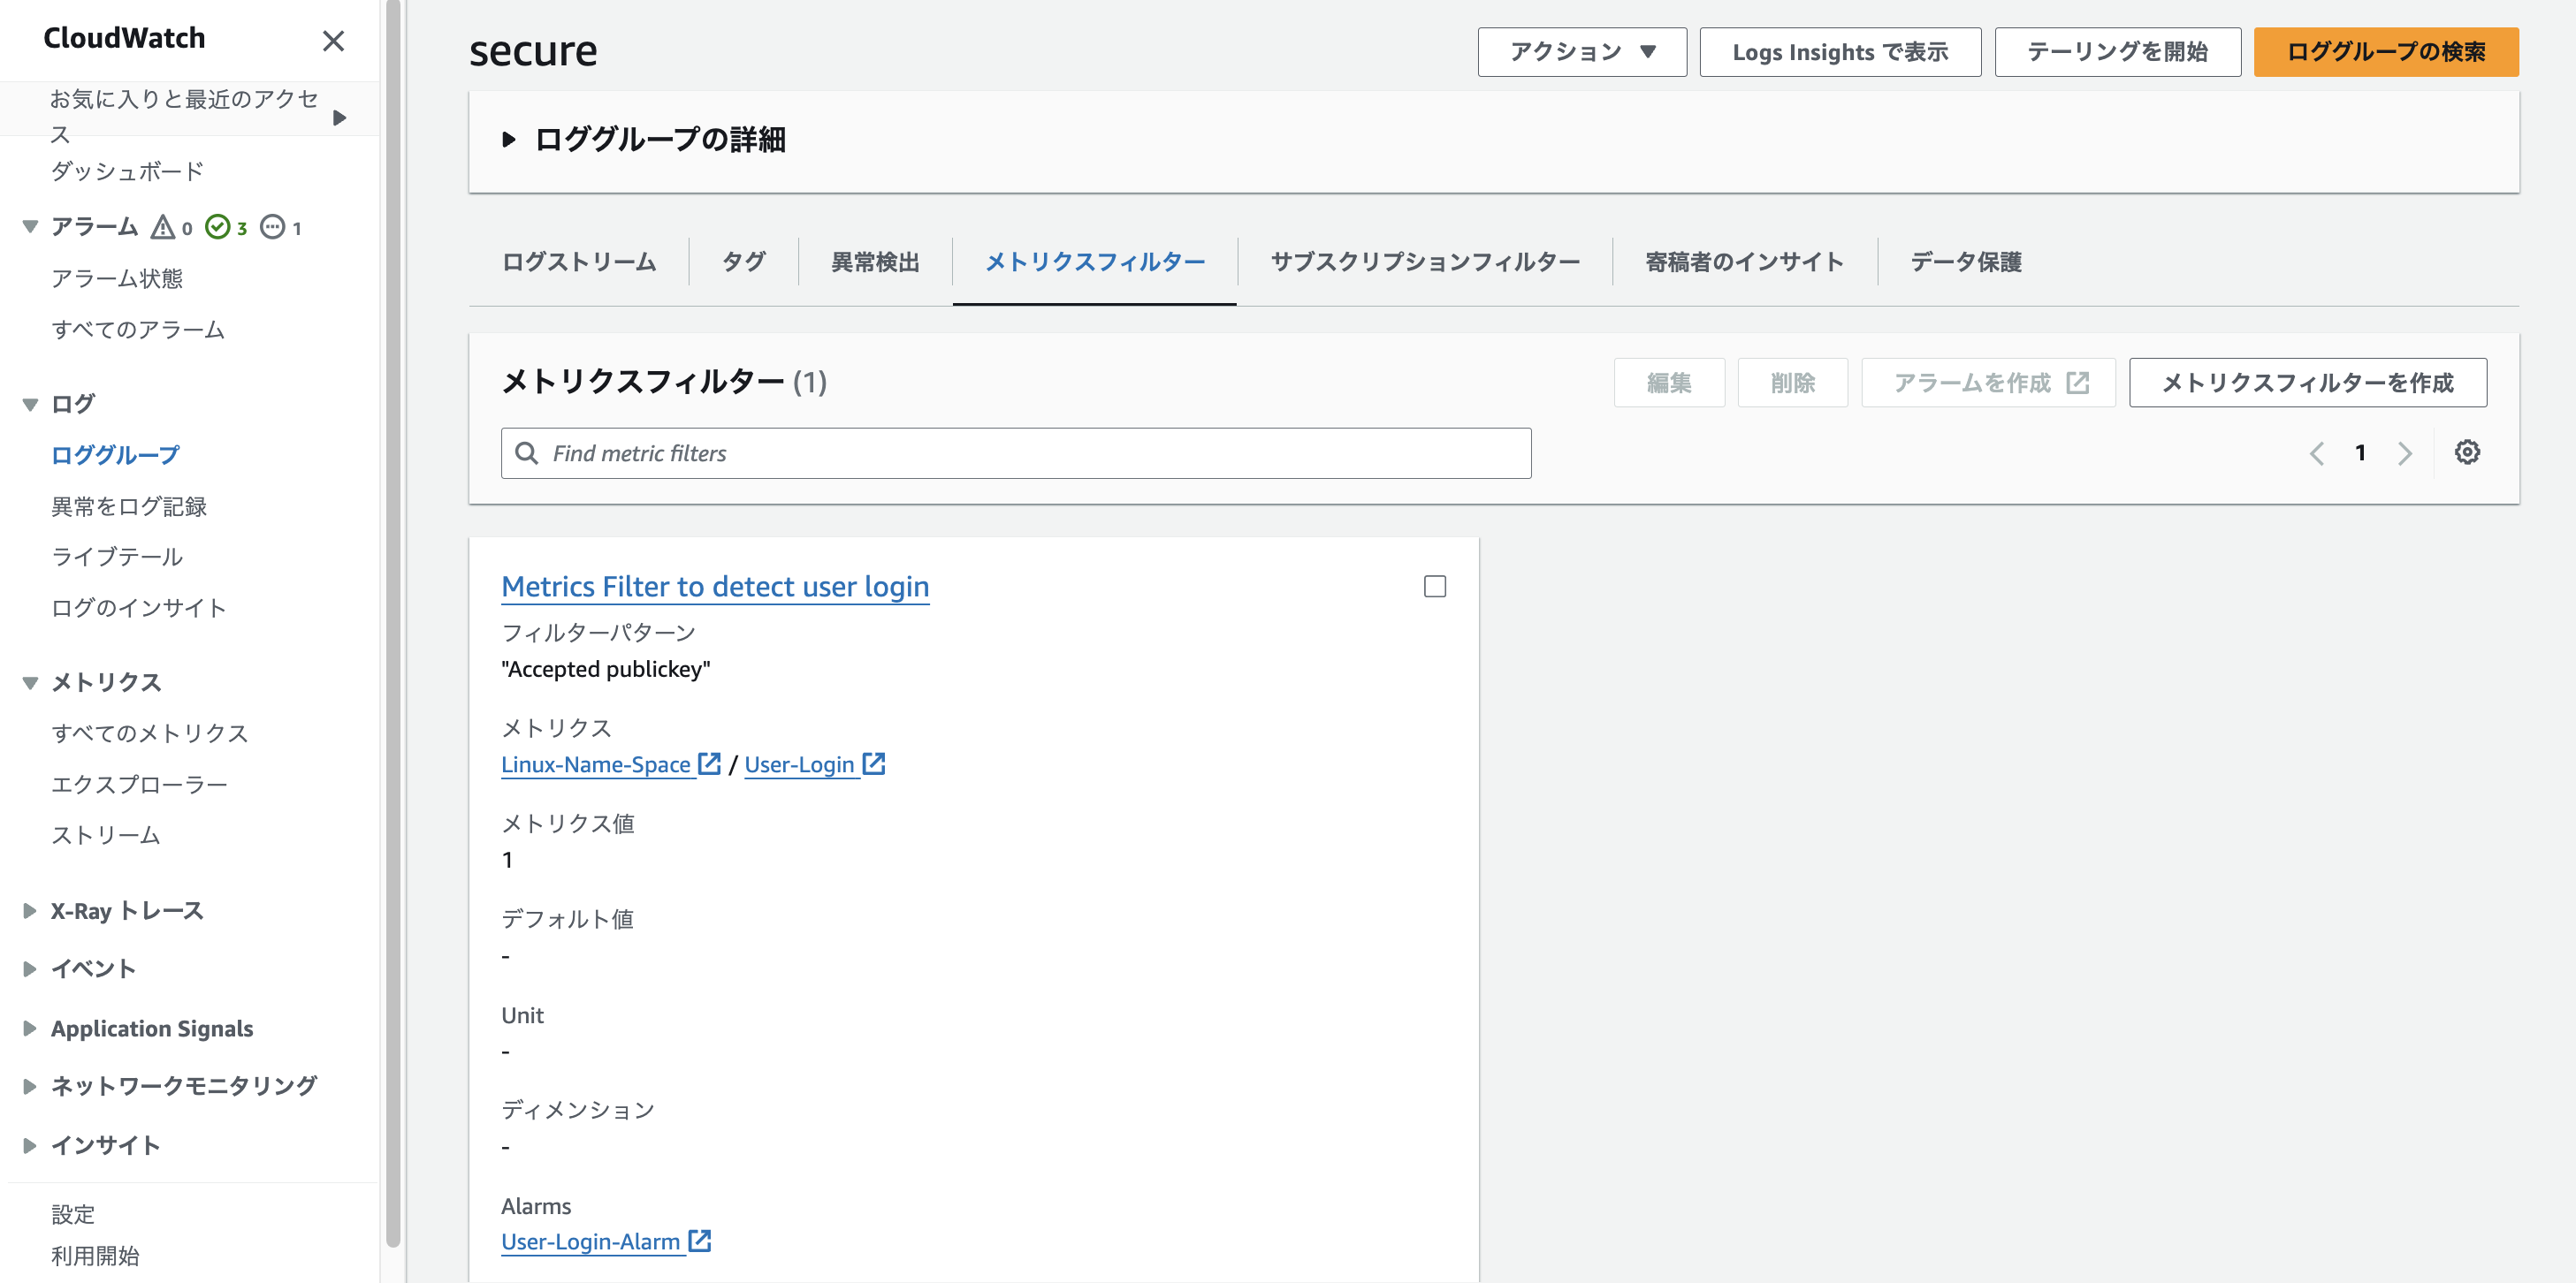Viewport: 2576px width, 1283px height.
Task: Open the アクション dropdown menu
Action: [1581, 52]
